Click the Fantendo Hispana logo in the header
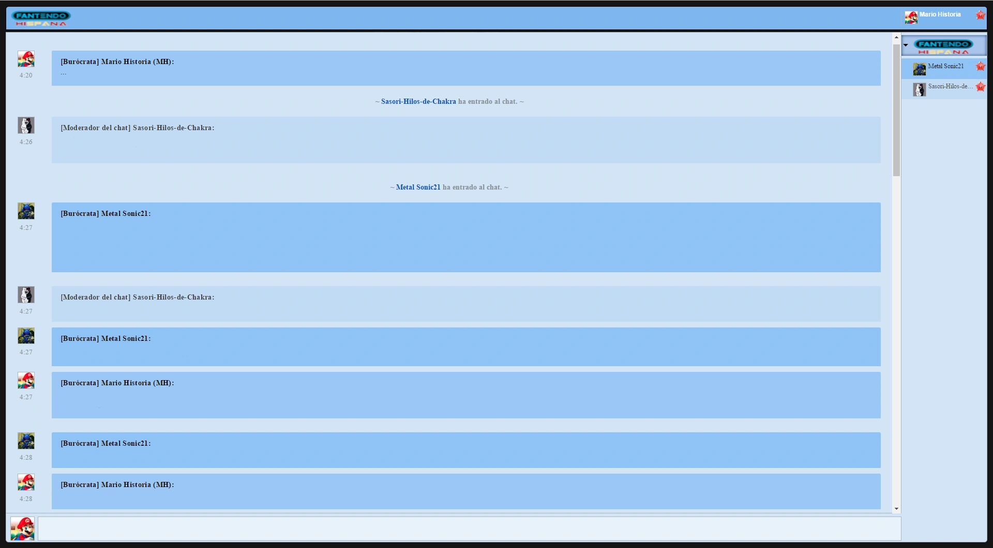Image resolution: width=993 pixels, height=548 pixels. 41,18
